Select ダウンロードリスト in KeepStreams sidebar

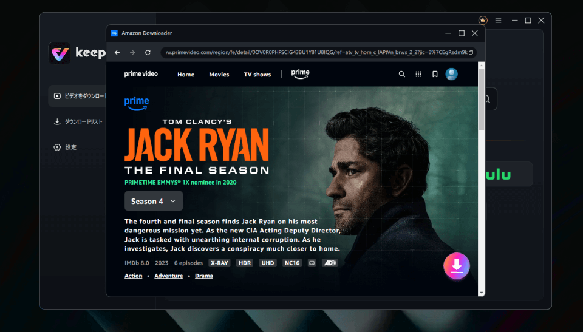pos(78,121)
